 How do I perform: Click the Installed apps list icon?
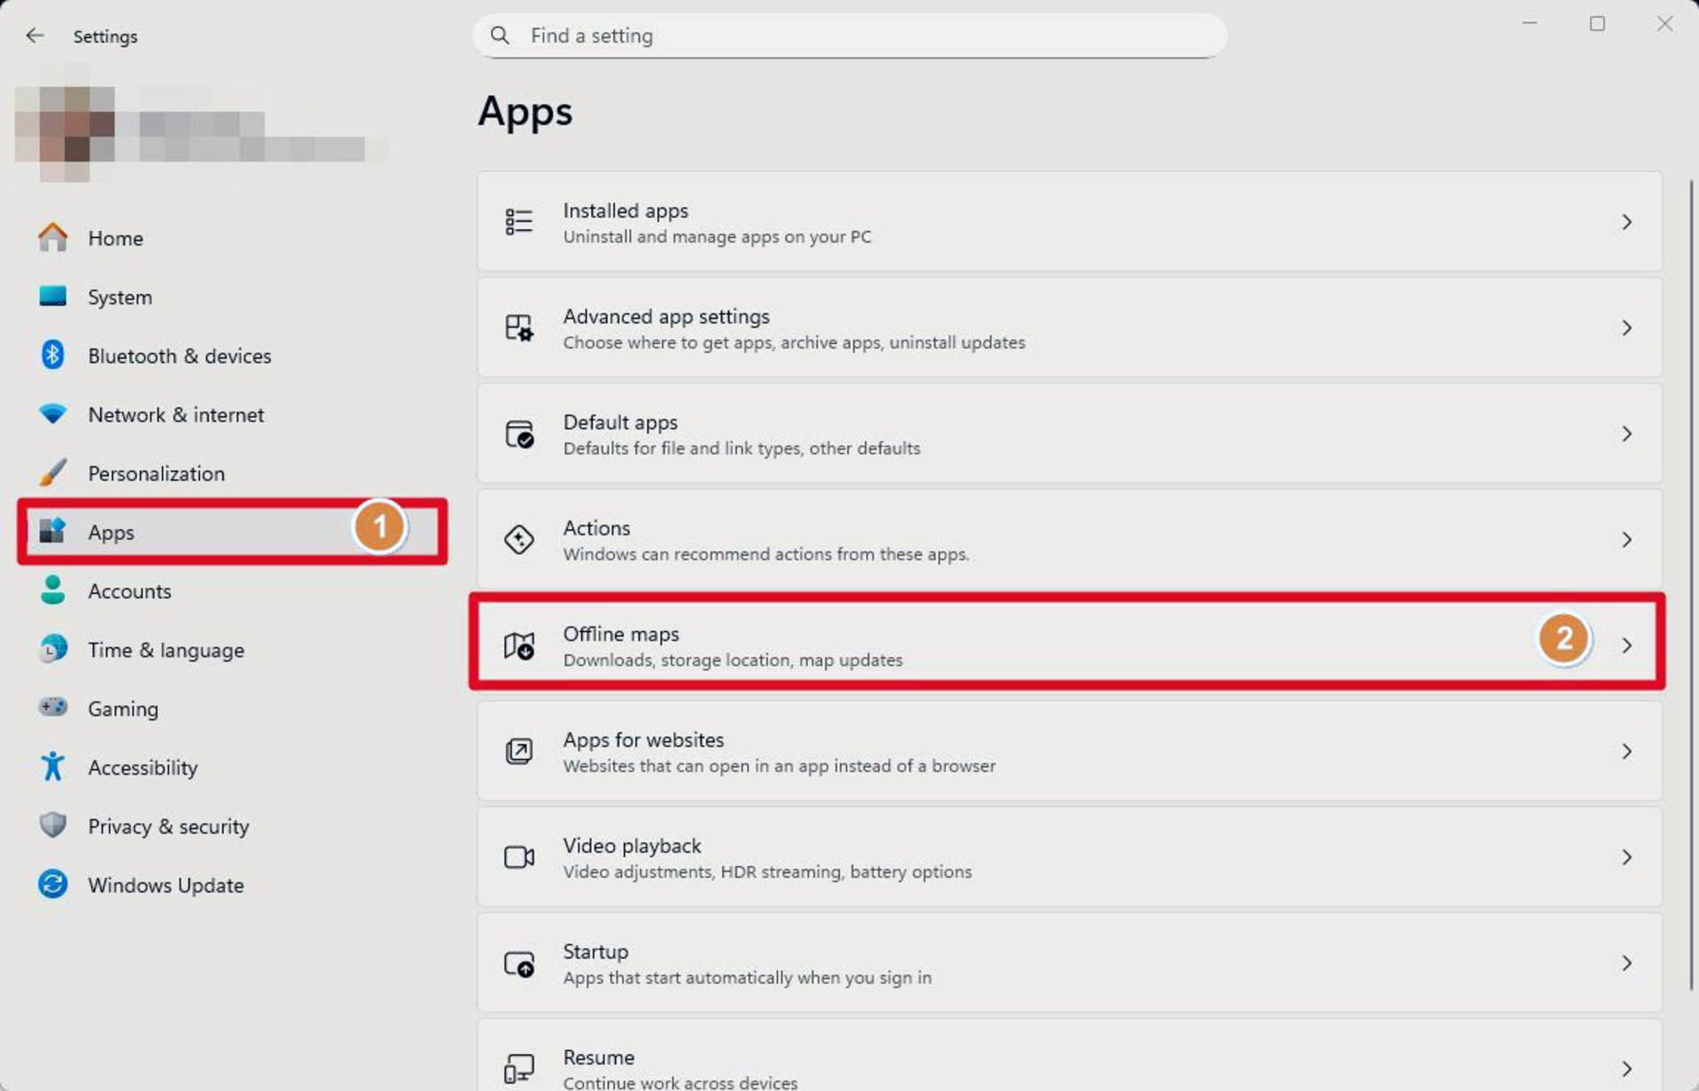(519, 221)
